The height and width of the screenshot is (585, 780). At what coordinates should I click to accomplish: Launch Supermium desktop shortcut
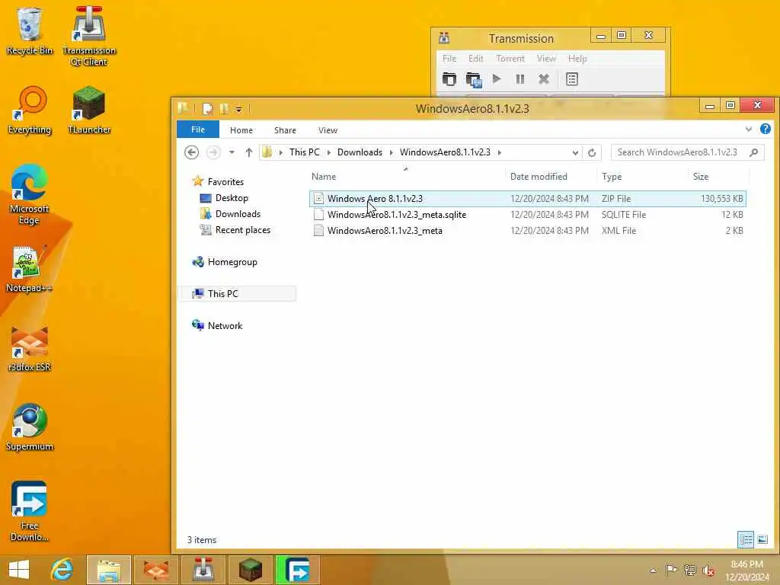(30, 427)
